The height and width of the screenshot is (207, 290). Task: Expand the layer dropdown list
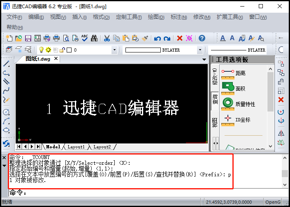(114, 50)
